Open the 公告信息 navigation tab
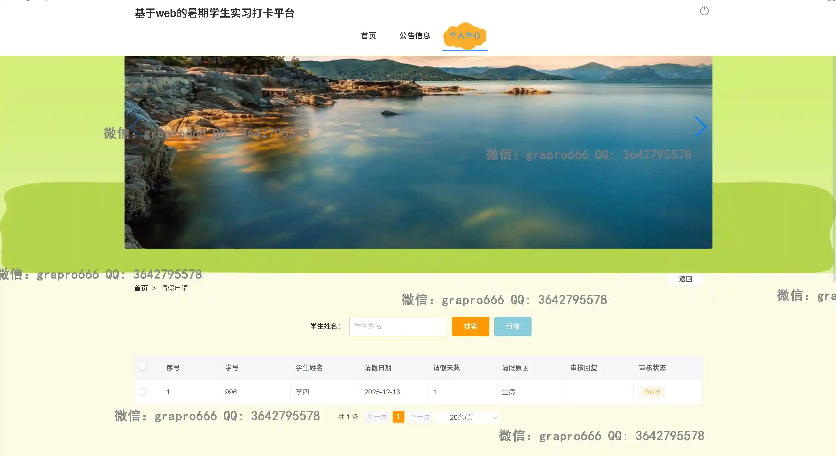The height and width of the screenshot is (456, 836). click(415, 36)
